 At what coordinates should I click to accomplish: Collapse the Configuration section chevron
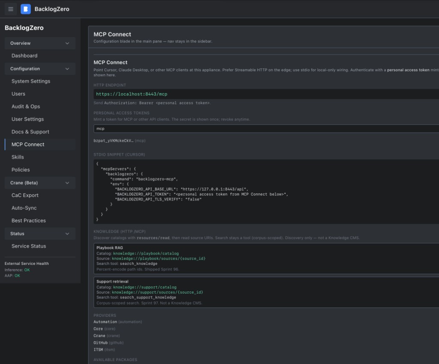coord(67,69)
